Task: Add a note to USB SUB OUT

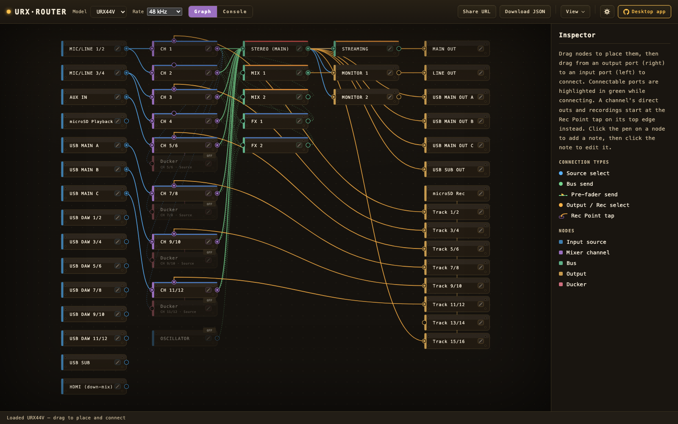Action: tap(481, 170)
